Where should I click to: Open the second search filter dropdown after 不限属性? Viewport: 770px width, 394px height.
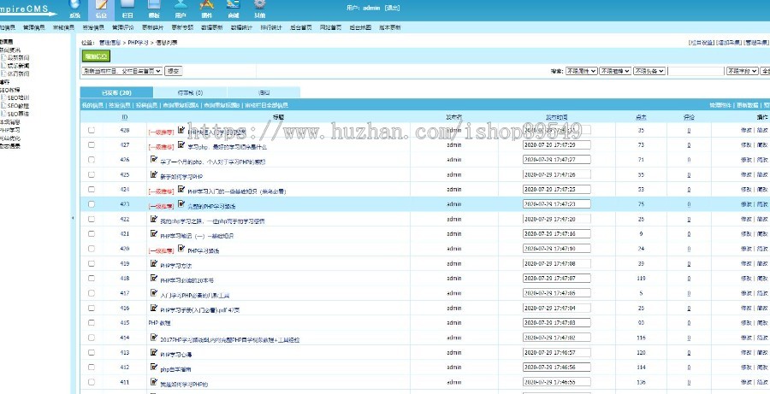point(615,71)
